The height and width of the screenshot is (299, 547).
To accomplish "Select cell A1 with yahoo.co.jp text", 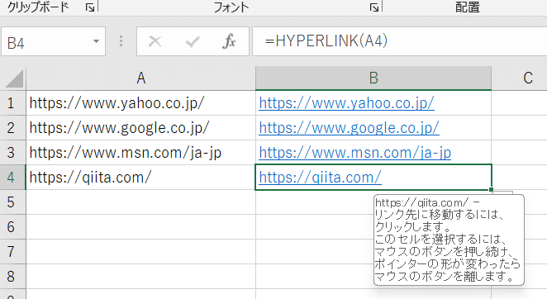I will [141, 103].
